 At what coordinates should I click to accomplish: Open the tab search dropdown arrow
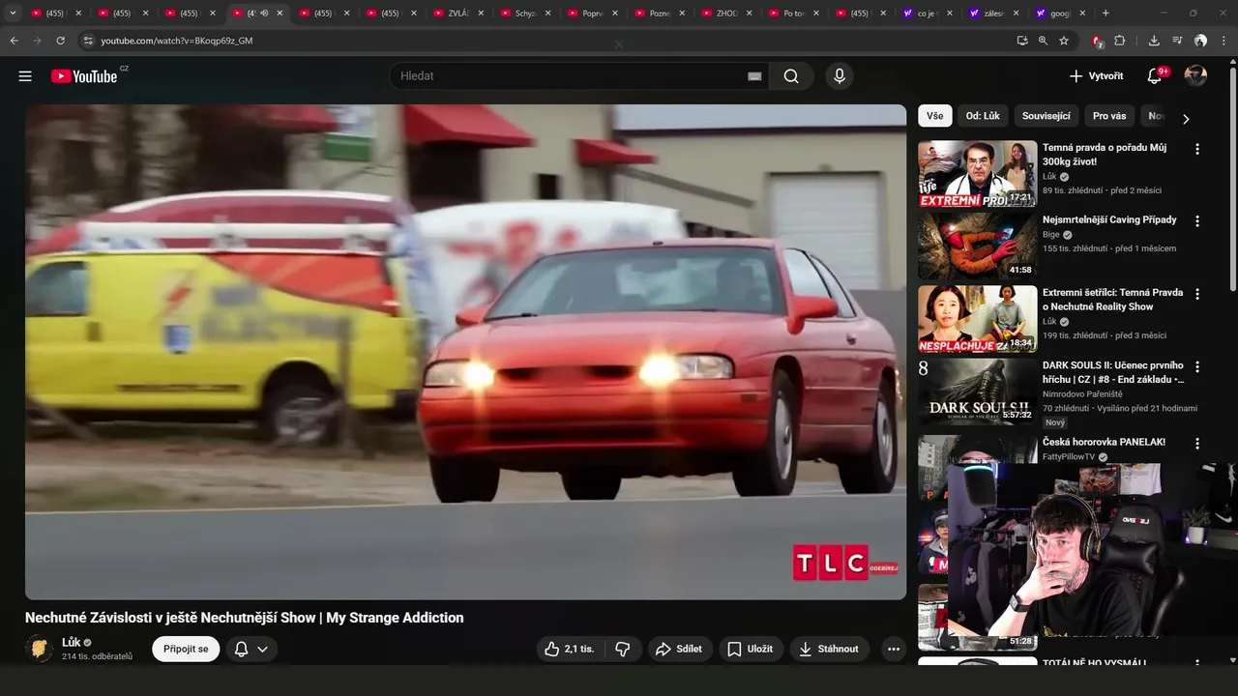point(13,13)
